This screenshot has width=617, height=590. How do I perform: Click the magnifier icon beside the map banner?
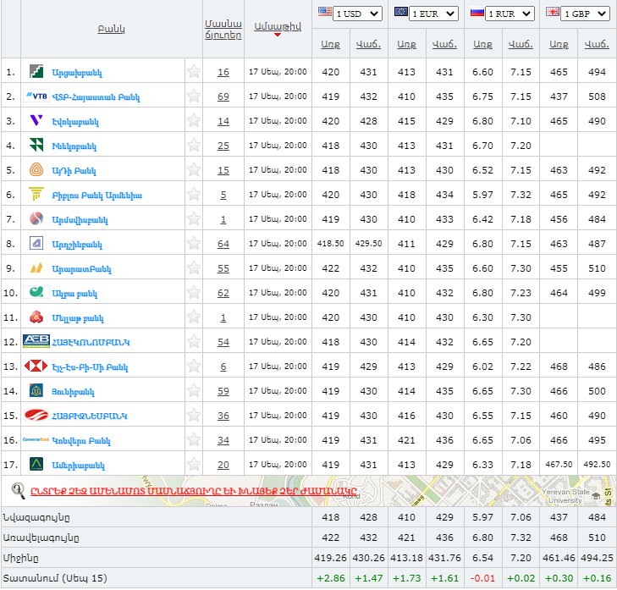[18, 491]
